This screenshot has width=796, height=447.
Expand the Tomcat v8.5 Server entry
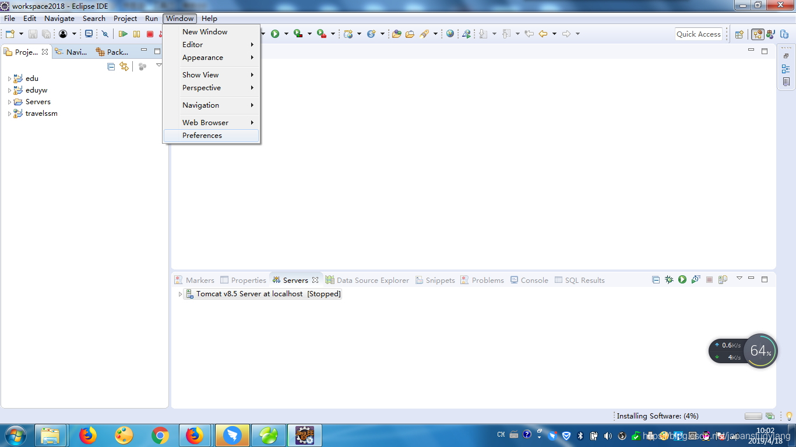pos(179,294)
